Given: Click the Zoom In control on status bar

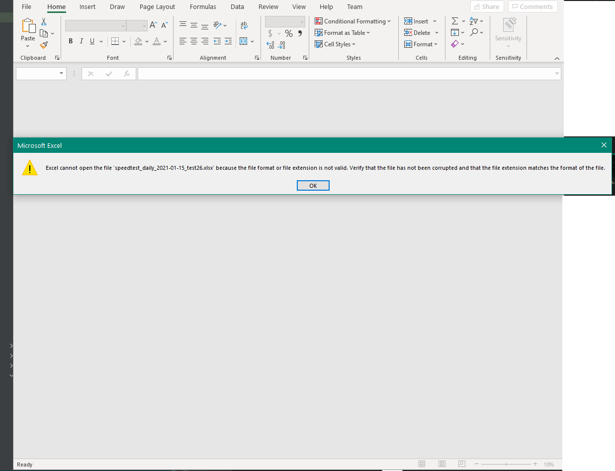Looking at the screenshot, I should pos(535,464).
